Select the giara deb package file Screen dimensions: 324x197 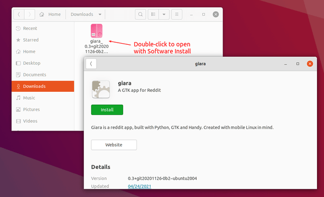(x=97, y=39)
